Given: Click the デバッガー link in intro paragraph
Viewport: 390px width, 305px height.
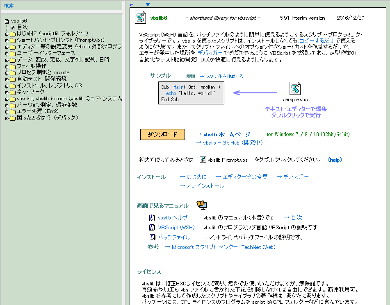Looking at the screenshot, I should click(x=210, y=53).
